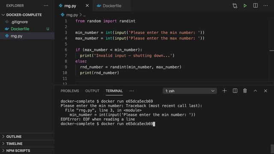This screenshot has height=154, width=274.
Task: Click rng.py in the breadcrumb
Action: [x=72, y=15]
